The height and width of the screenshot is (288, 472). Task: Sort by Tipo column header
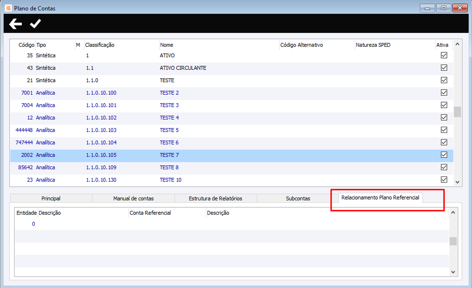[x=41, y=45]
